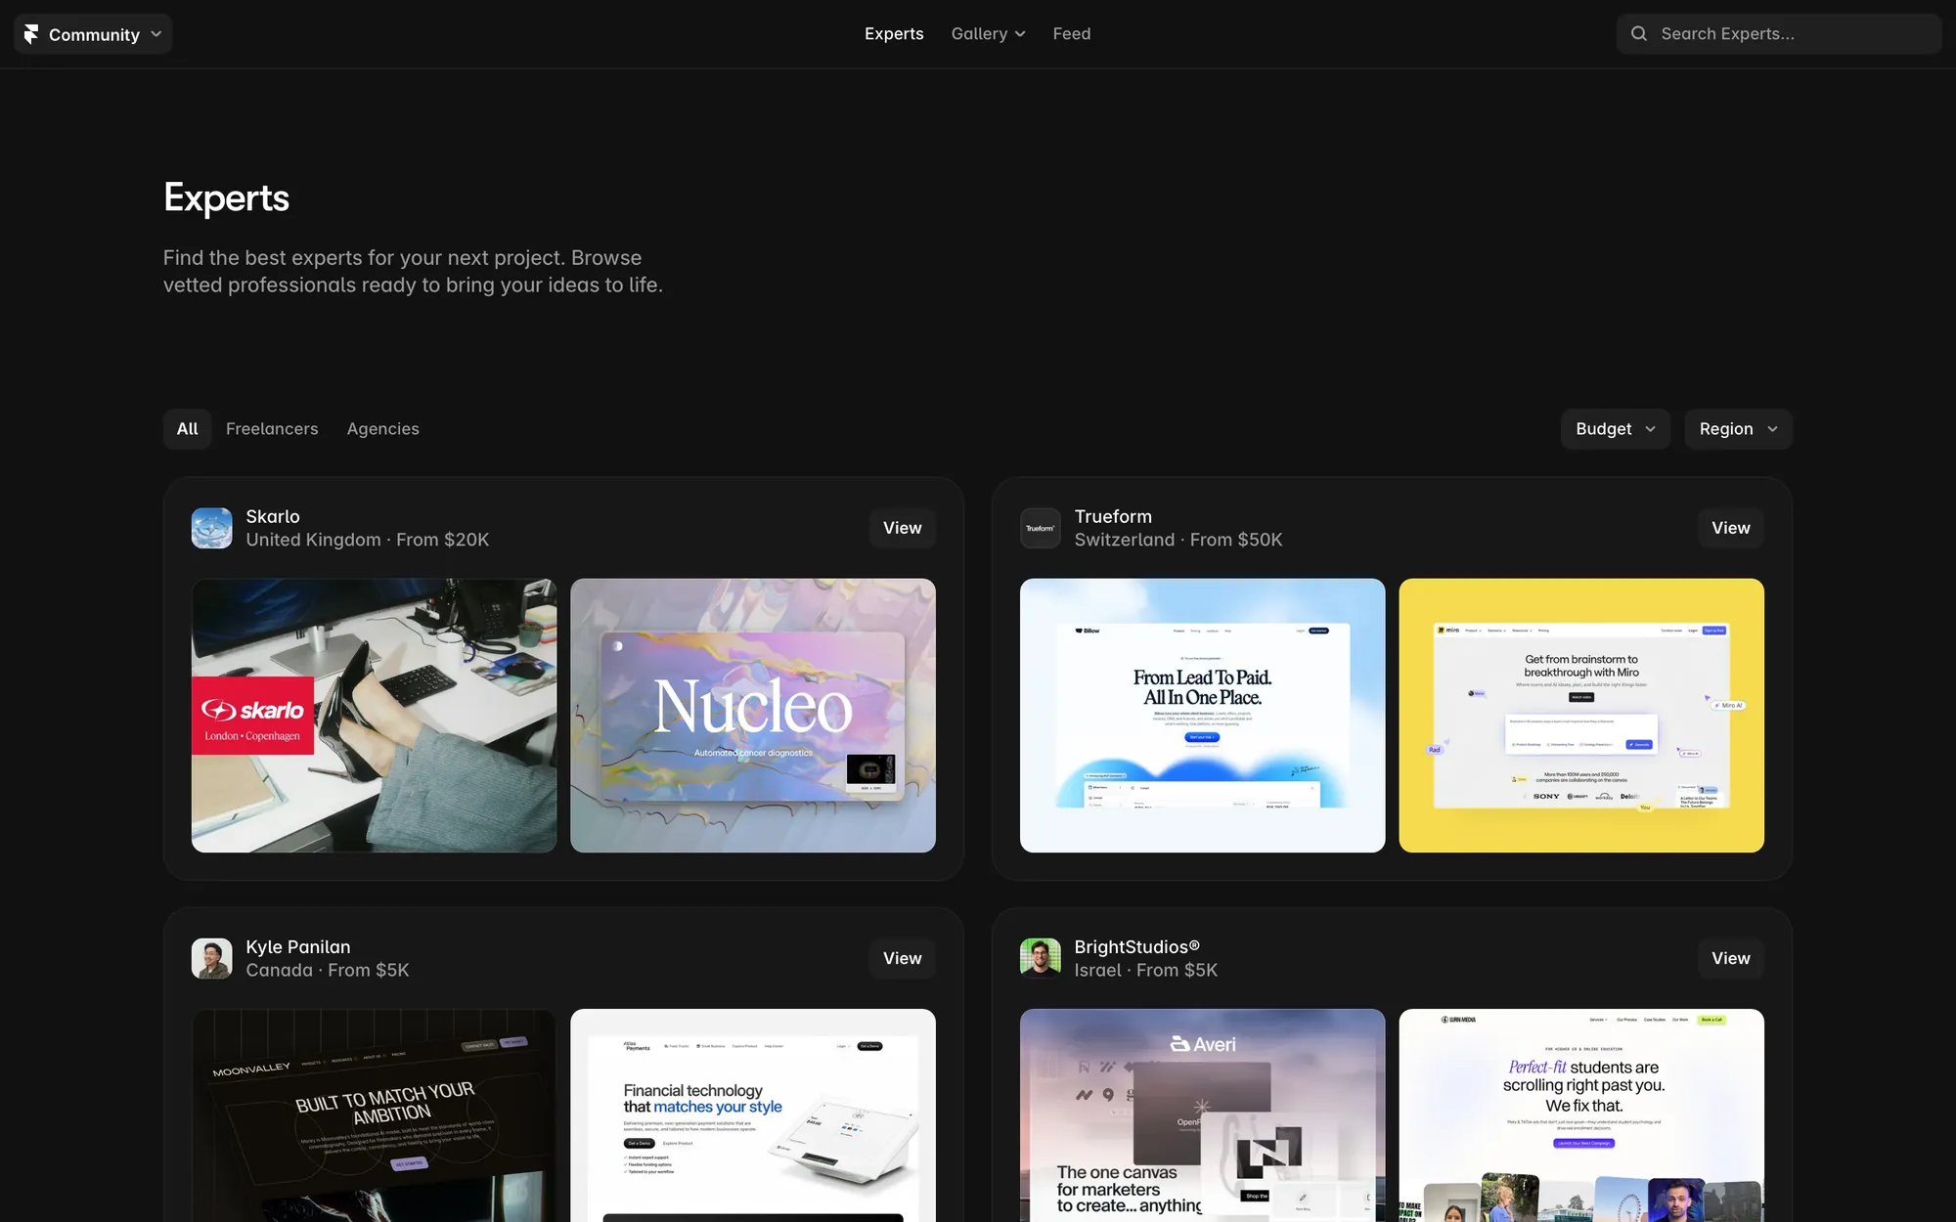Open the From Lead To Paid thumbnail
Image resolution: width=1956 pixels, height=1222 pixels.
[1203, 716]
